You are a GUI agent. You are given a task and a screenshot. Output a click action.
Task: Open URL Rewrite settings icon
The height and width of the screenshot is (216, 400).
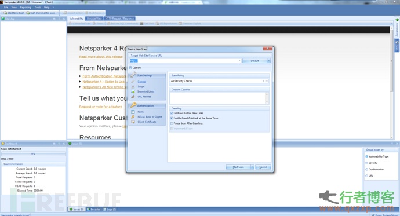pos(133,97)
